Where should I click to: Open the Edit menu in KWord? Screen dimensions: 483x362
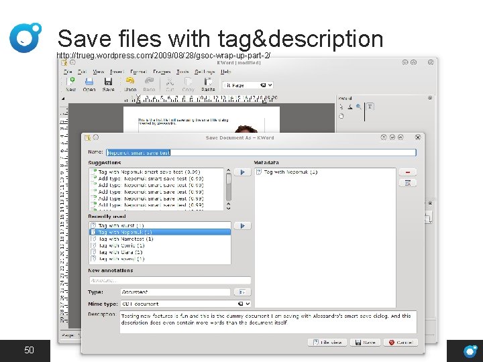click(x=82, y=72)
